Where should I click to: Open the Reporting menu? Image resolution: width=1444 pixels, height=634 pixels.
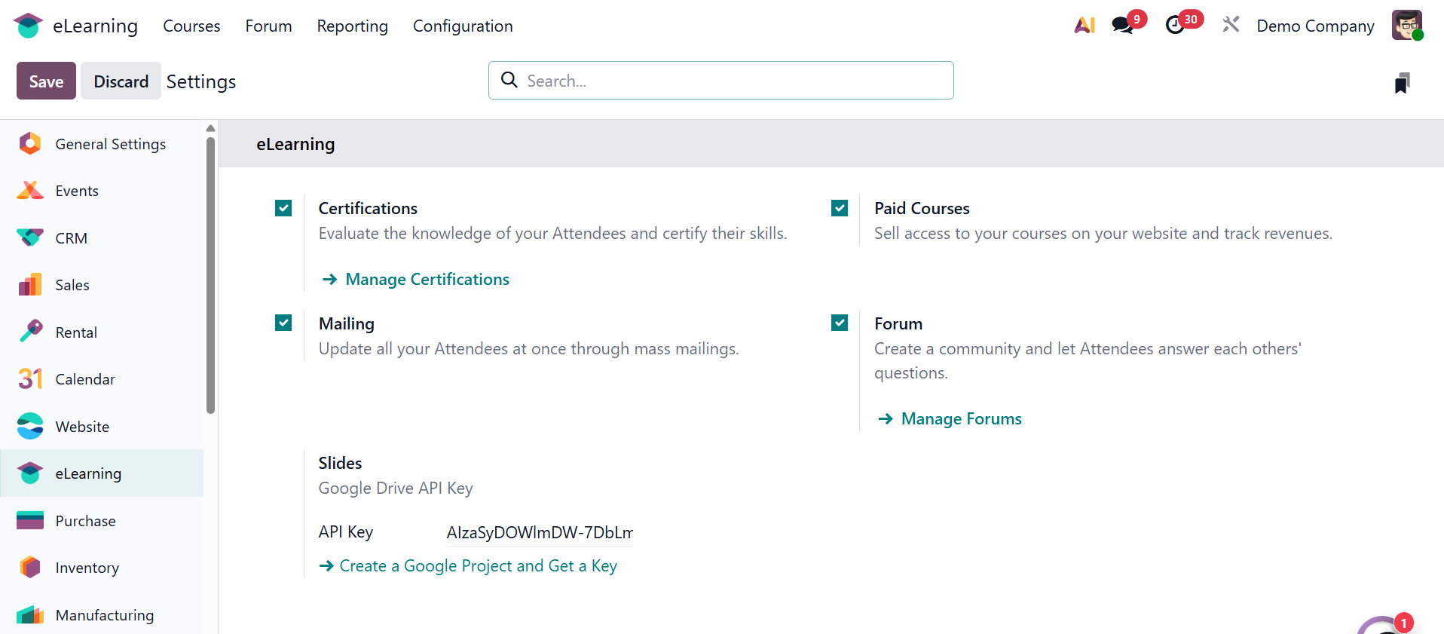352,26
